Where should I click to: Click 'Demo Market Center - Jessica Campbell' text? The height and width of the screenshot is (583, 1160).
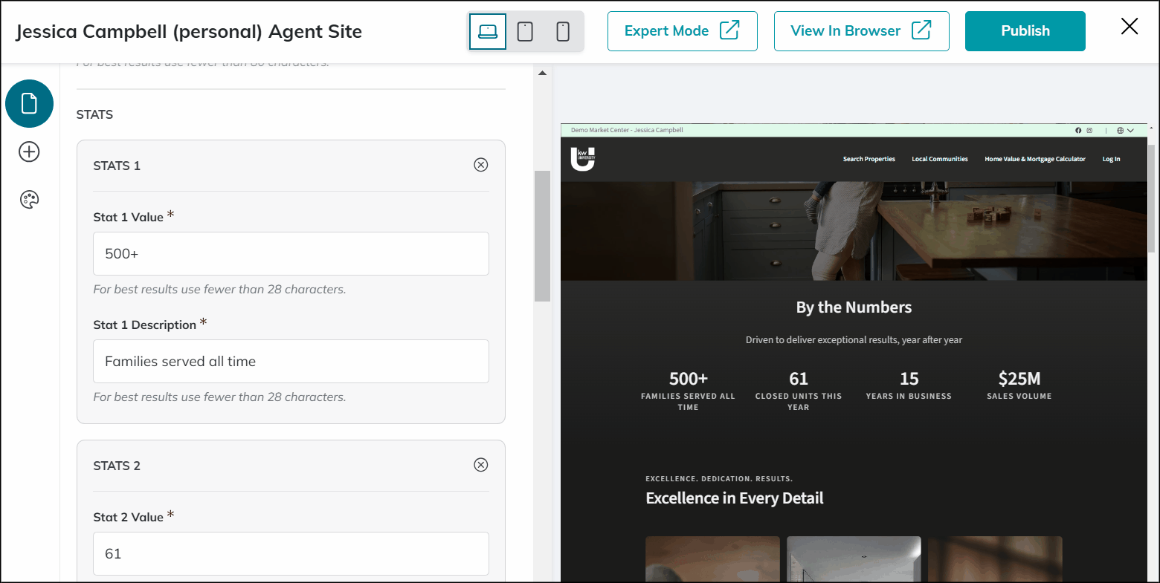[x=627, y=130]
